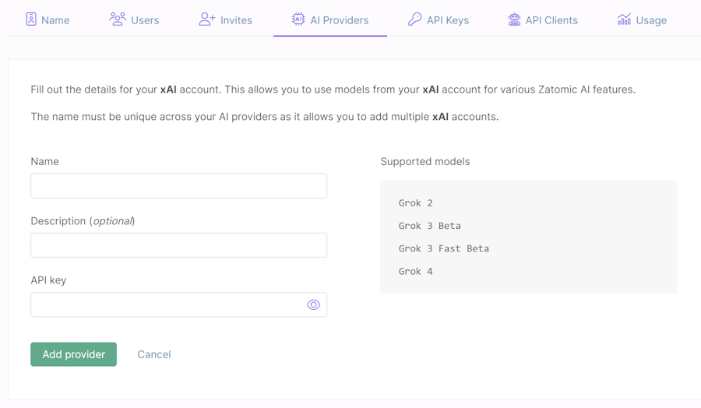
Task: Click the Grok 3 Beta model entry
Action: pyautogui.click(x=430, y=226)
